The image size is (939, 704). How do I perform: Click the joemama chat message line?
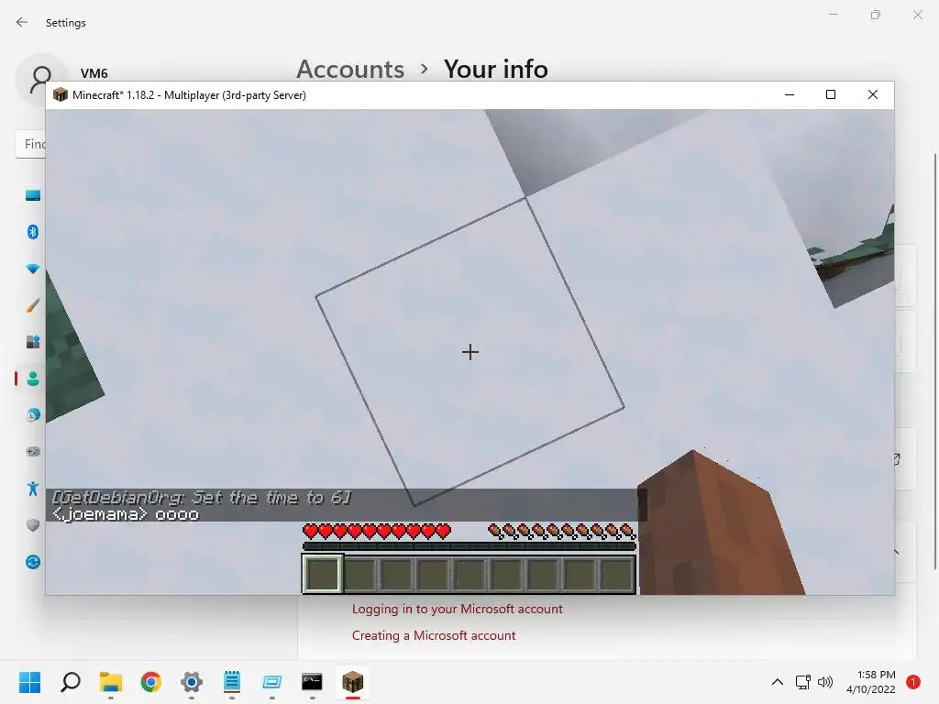click(x=125, y=514)
